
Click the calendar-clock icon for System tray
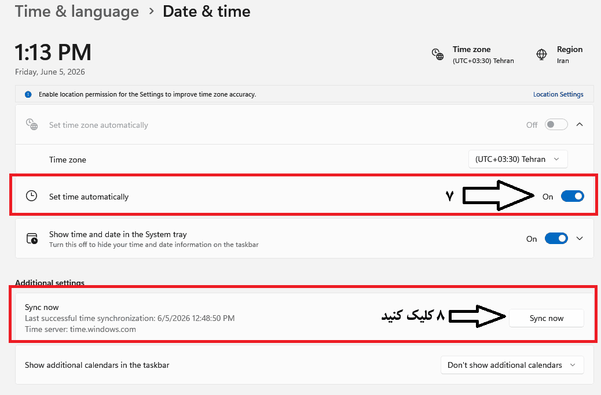(x=32, y=238)
